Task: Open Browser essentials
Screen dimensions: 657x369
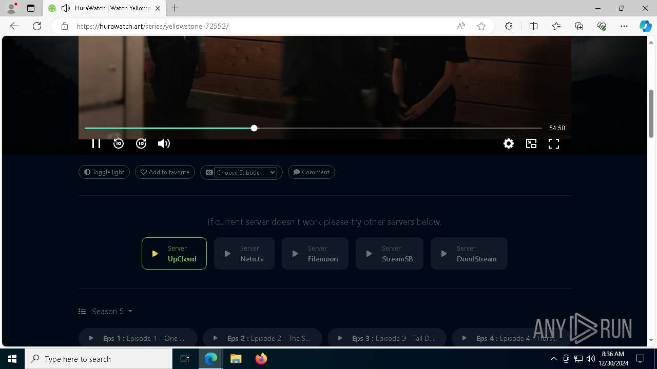Action: [602, 26]
